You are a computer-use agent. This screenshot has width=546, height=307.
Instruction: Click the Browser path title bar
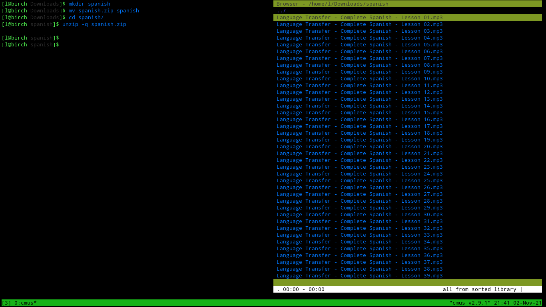[408, 4]
